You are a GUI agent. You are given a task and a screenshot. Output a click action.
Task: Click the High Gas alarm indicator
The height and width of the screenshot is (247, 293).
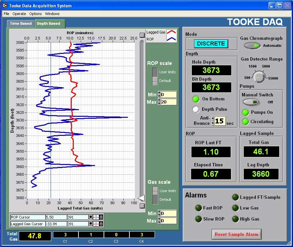coord(235,219)
